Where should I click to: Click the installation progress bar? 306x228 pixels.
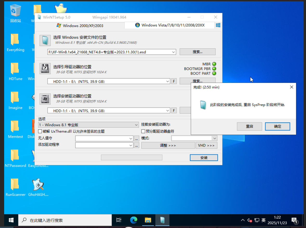(132, 158)
